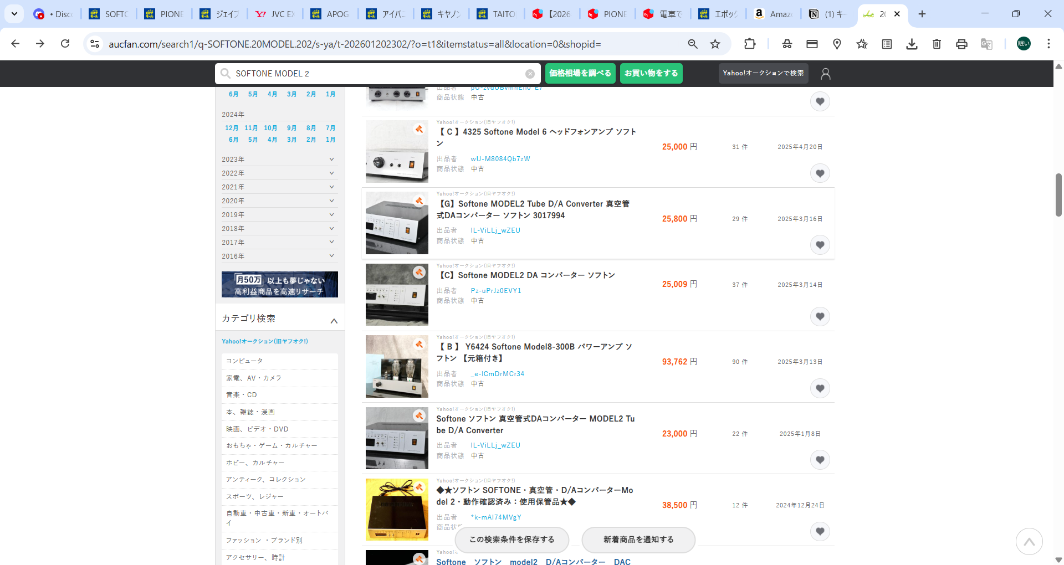Favorite the 【C】 Softone MODEL2 DA listing
The image size is (1064, 565).
(x=820, y=316)
